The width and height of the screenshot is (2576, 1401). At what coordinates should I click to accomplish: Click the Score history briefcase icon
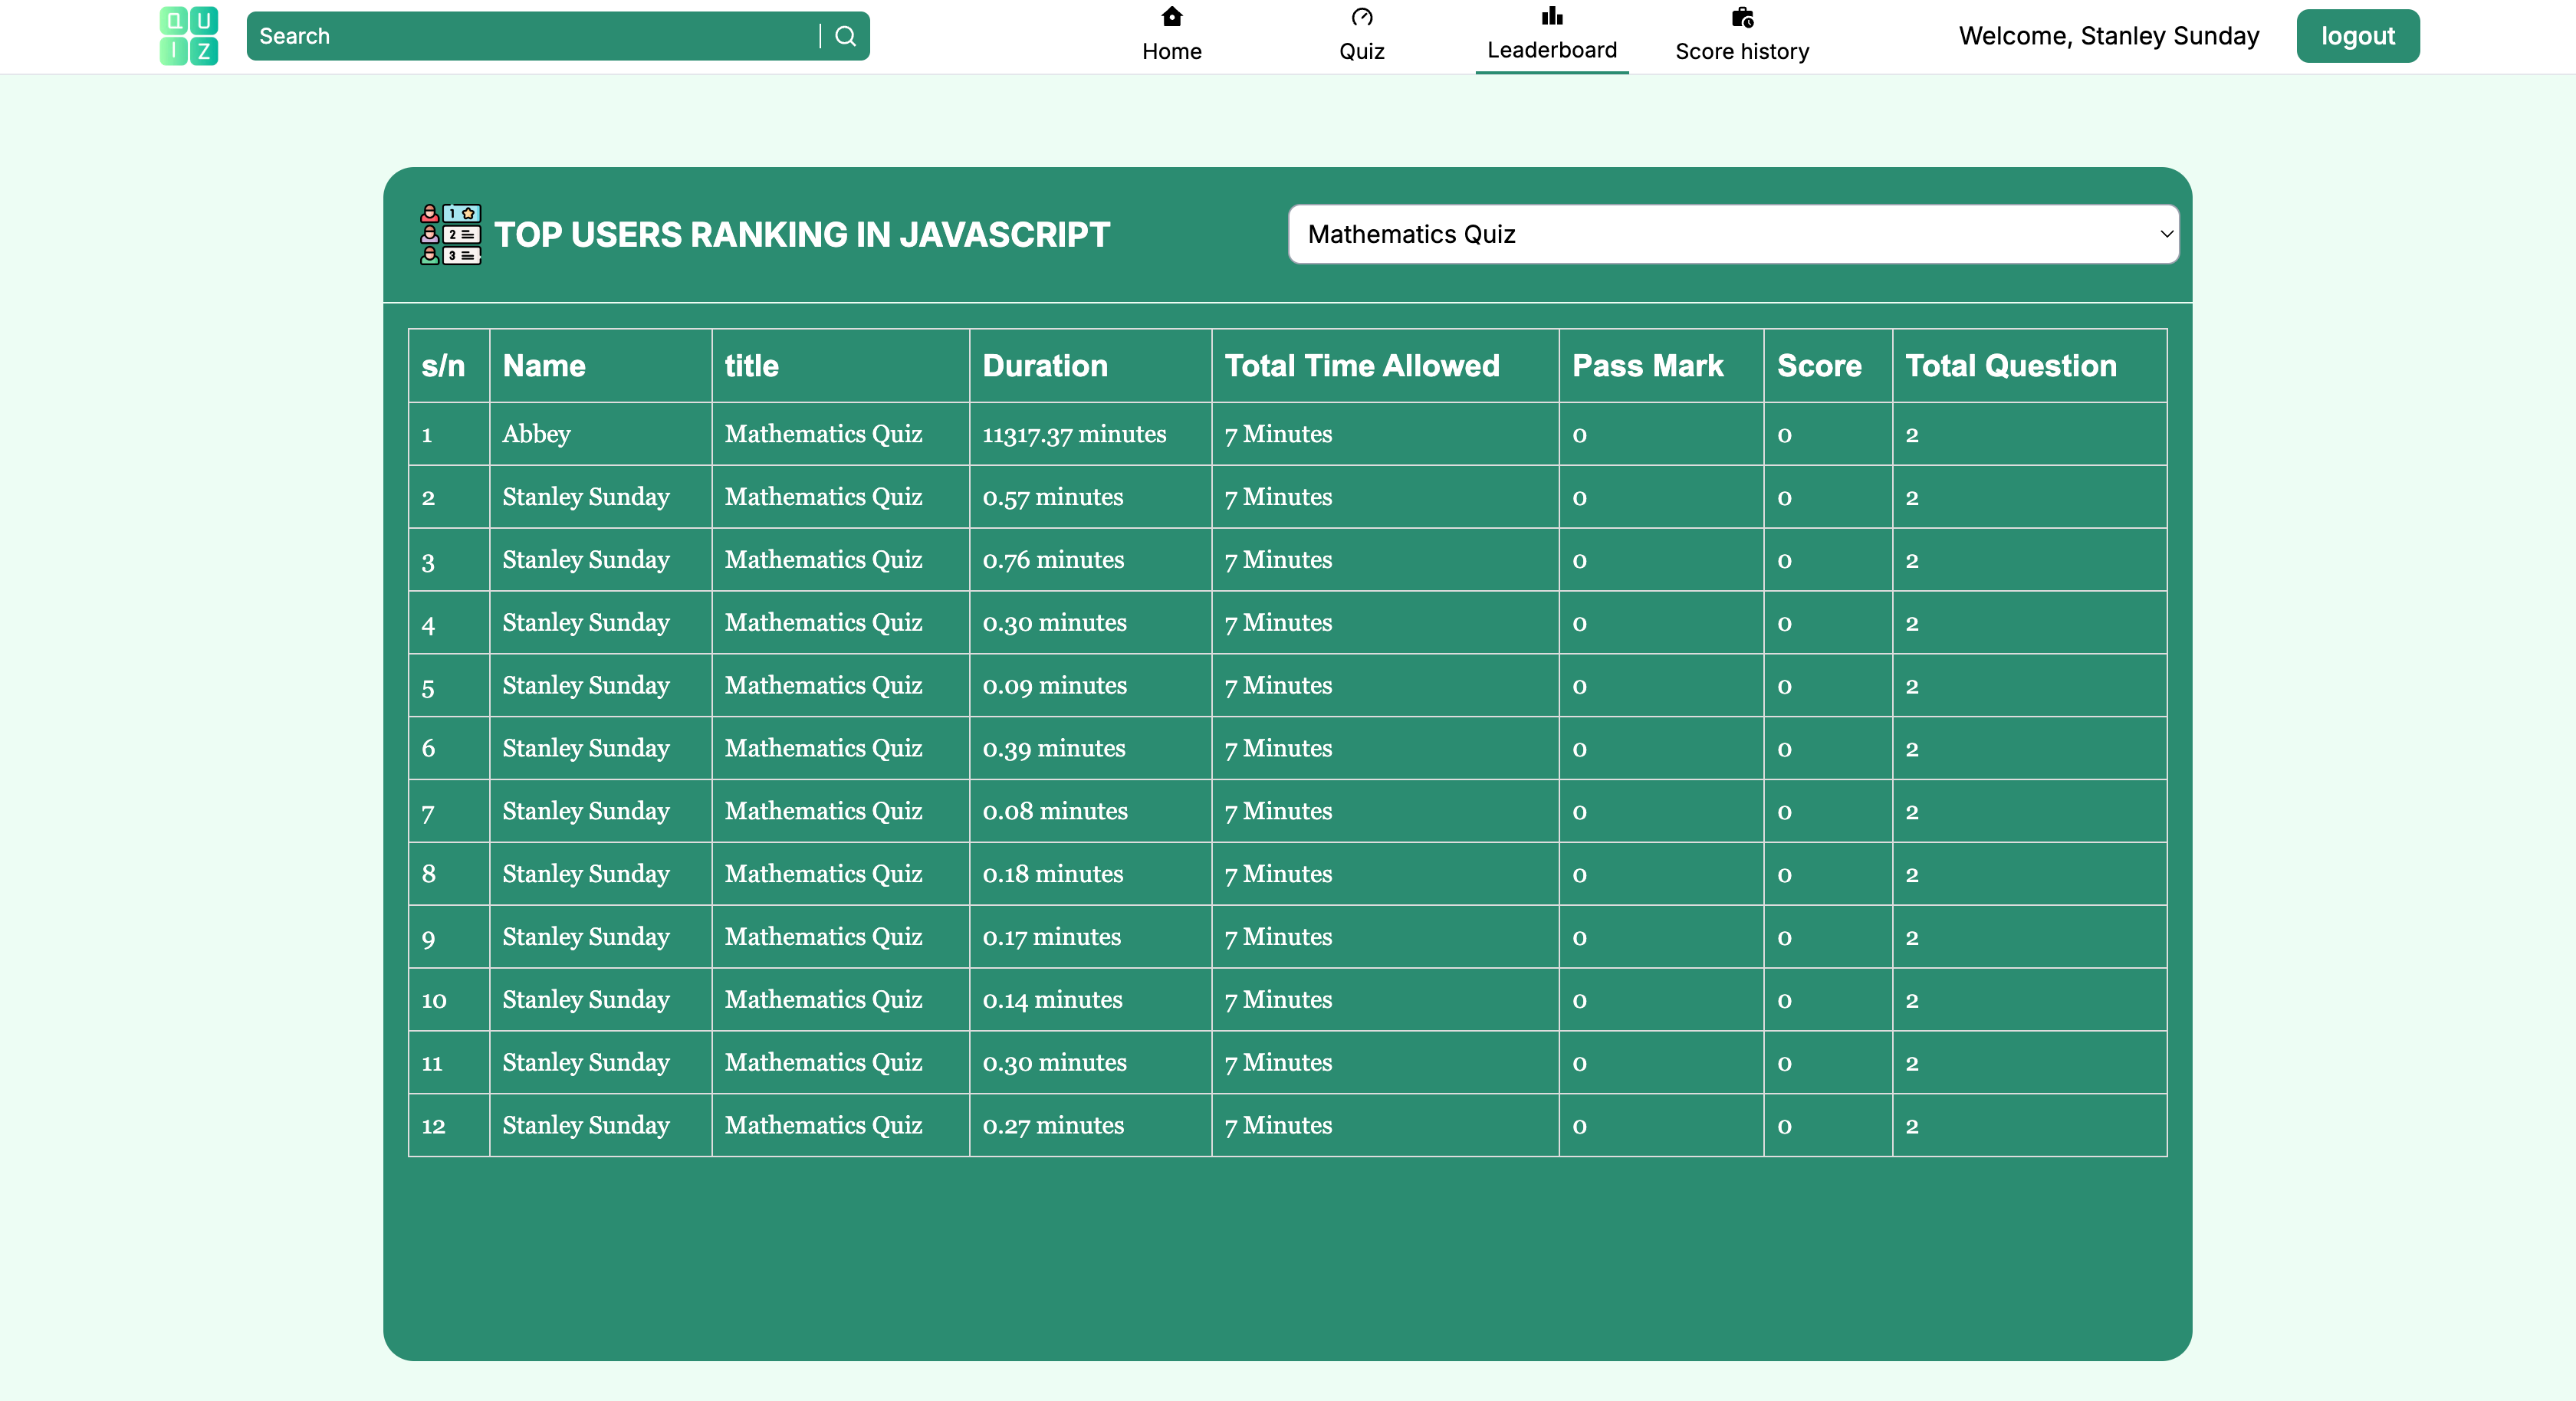(x=1742, y=17)
